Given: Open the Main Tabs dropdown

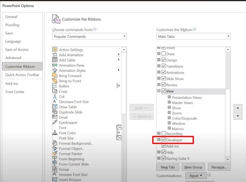Looking at the screenshot, I should click(193, 36).
